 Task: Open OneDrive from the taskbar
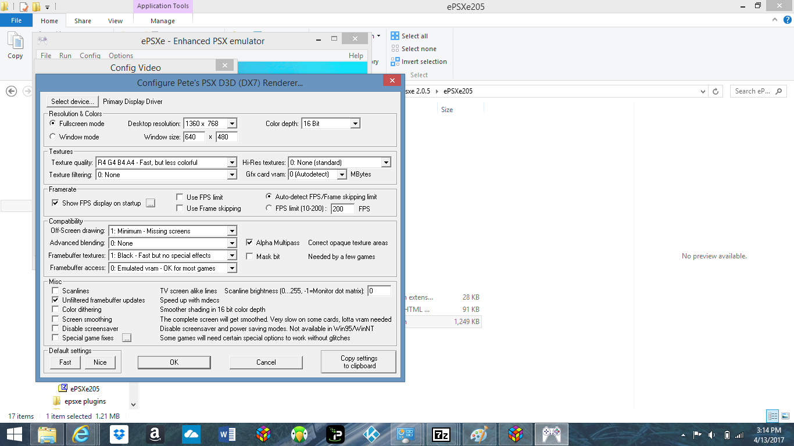point(191,434)
